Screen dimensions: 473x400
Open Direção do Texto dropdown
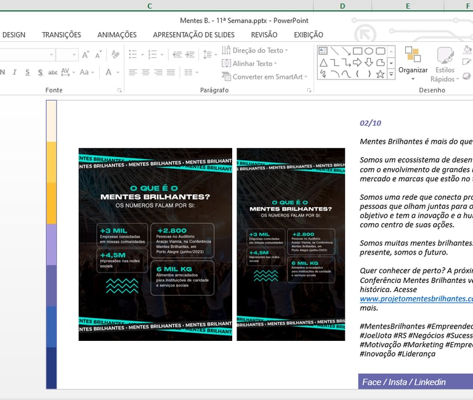pos(257,51)
